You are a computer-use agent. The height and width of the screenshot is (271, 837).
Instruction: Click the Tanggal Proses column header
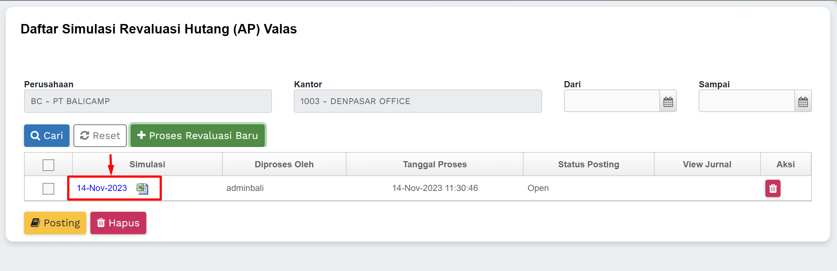435,164
